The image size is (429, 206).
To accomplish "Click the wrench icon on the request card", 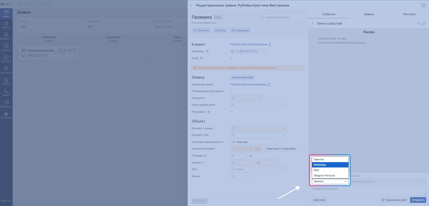I will pos(70,51).
